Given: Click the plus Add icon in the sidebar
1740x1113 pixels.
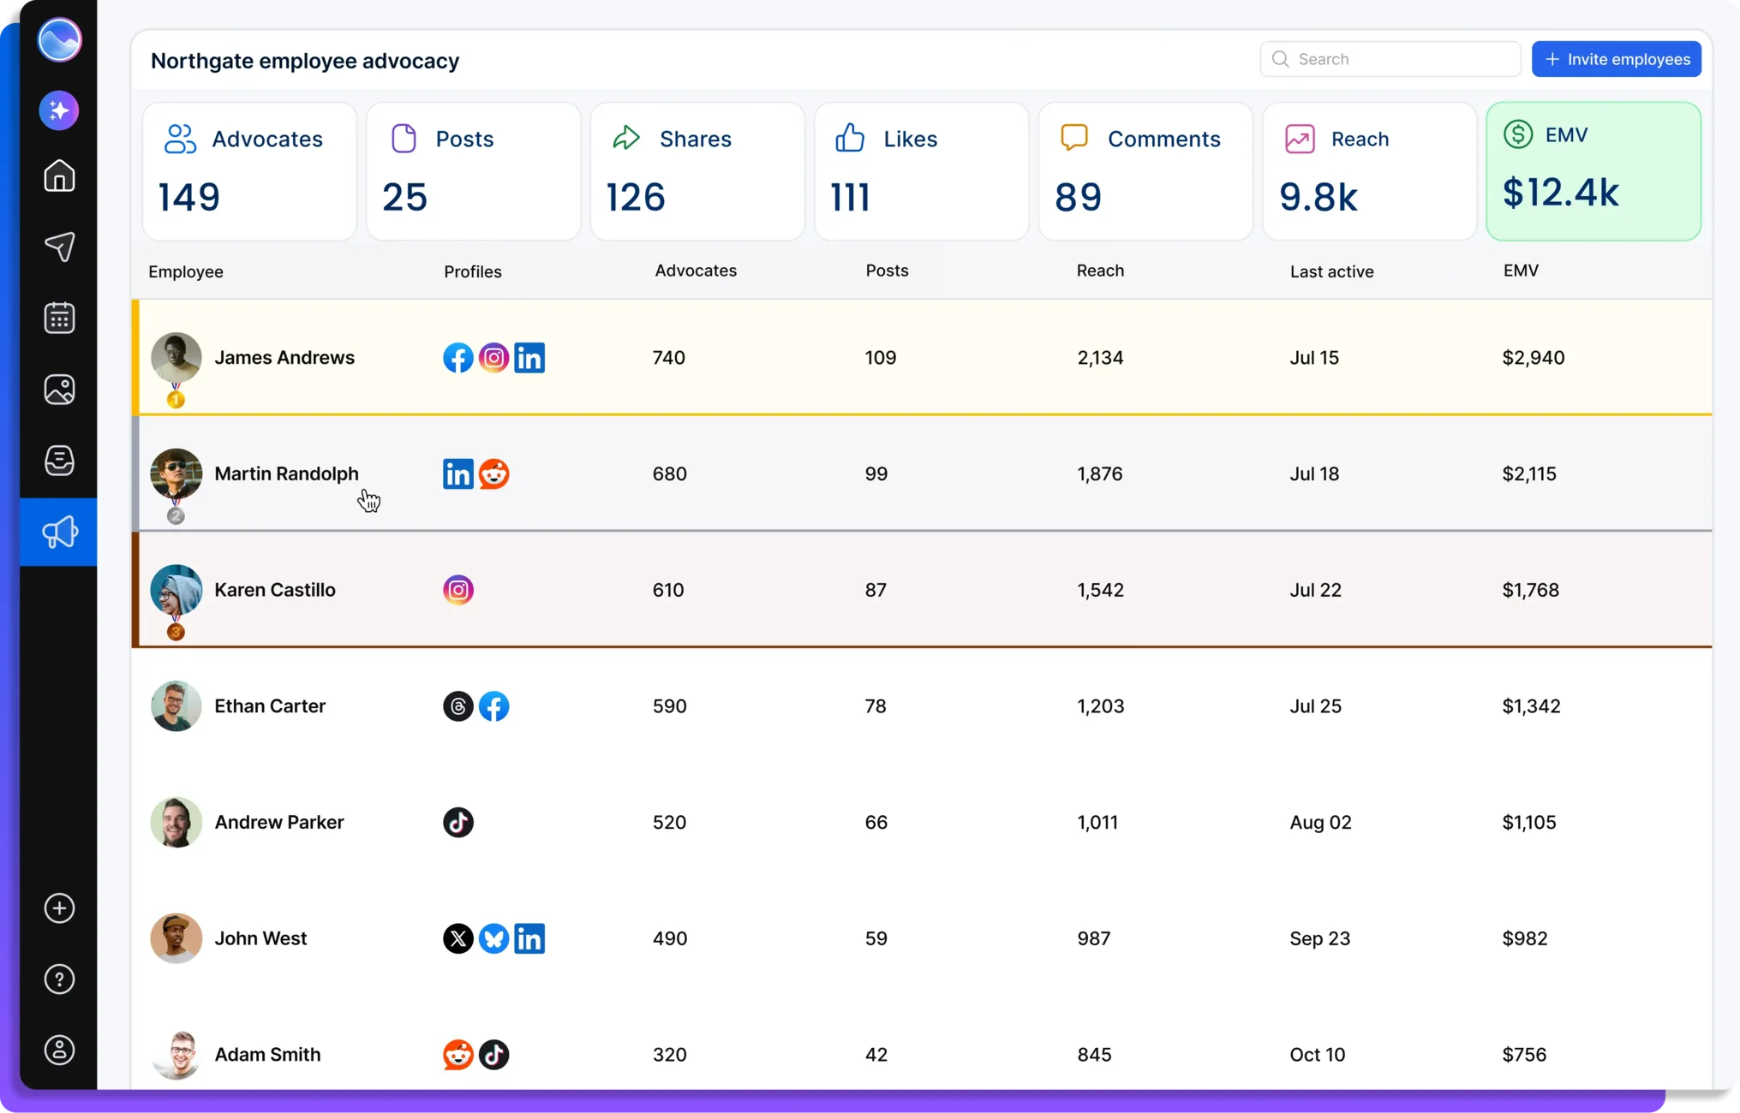Looking at the screenshot, I should coord(59,908).
